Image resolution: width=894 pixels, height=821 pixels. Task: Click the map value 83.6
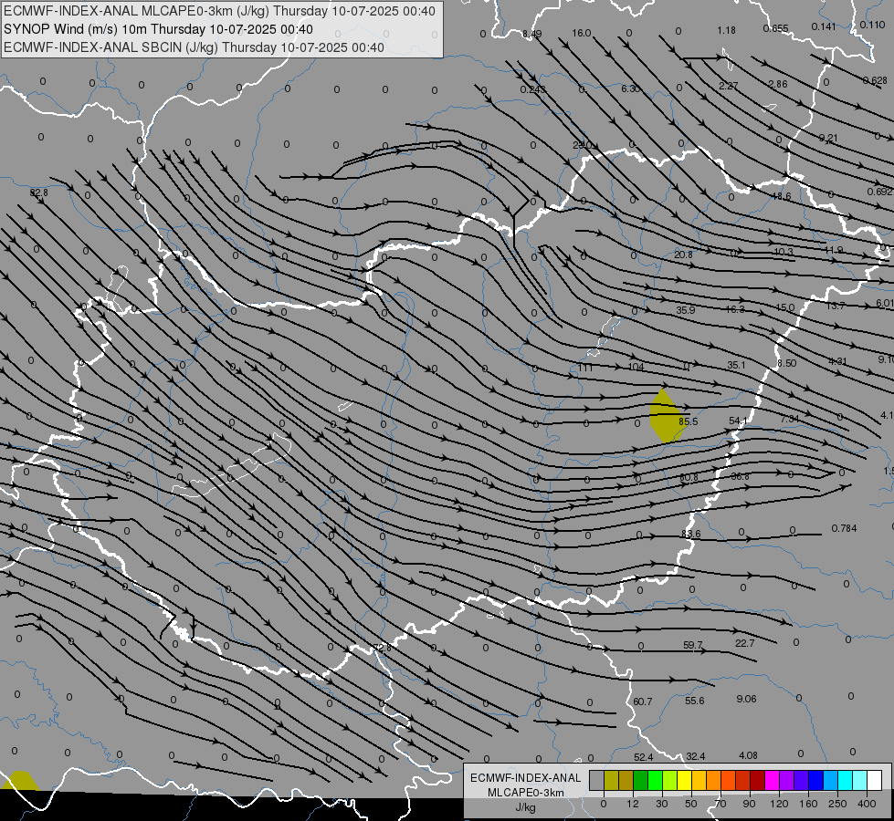pos(690,534)
